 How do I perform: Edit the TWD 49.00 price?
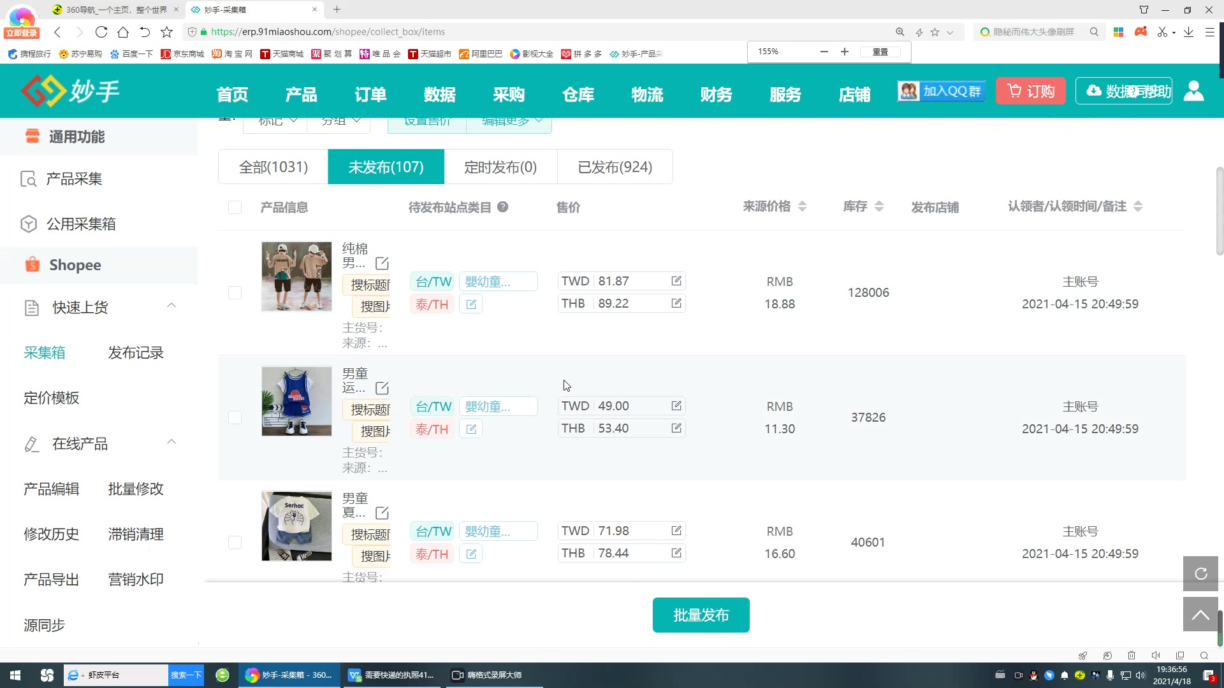(676, 406)
